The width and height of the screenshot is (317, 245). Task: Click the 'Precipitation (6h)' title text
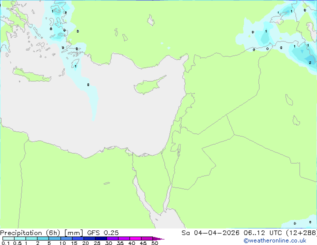(30, 233)
